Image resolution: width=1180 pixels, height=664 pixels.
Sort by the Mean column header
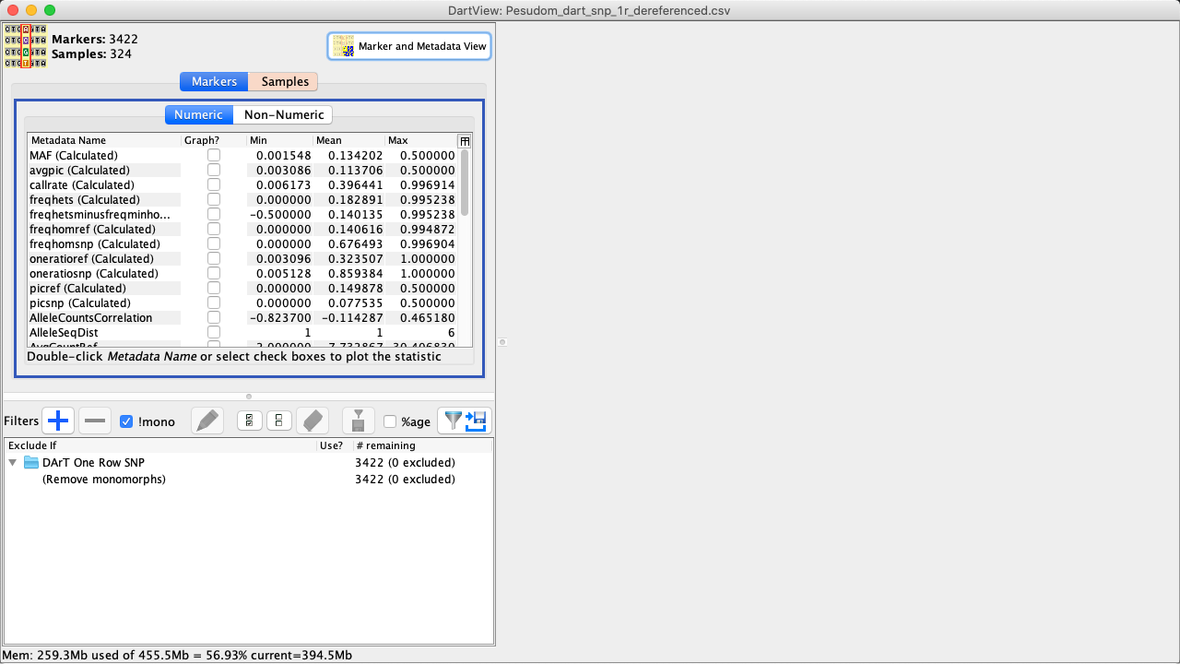coord(349,140)
